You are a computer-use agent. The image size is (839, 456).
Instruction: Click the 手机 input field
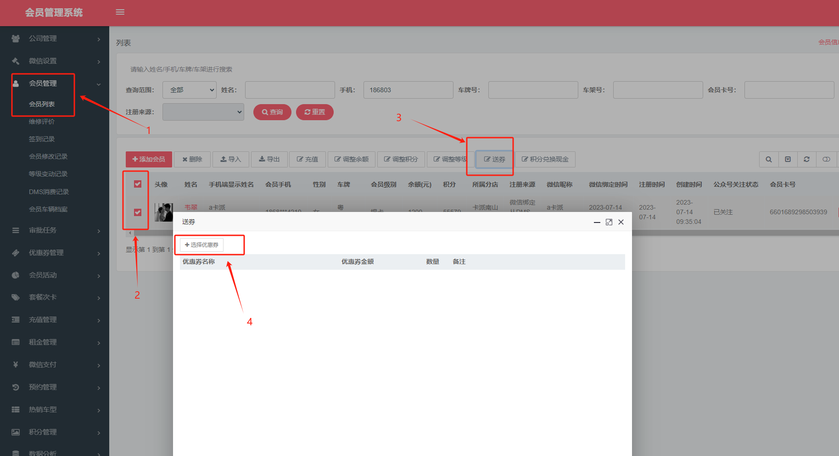click(408, 90)
